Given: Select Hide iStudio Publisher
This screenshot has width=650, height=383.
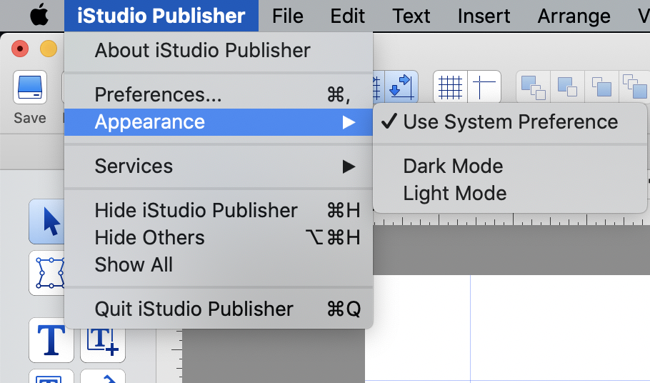Looking at the screenshot, I should (219, 210).
